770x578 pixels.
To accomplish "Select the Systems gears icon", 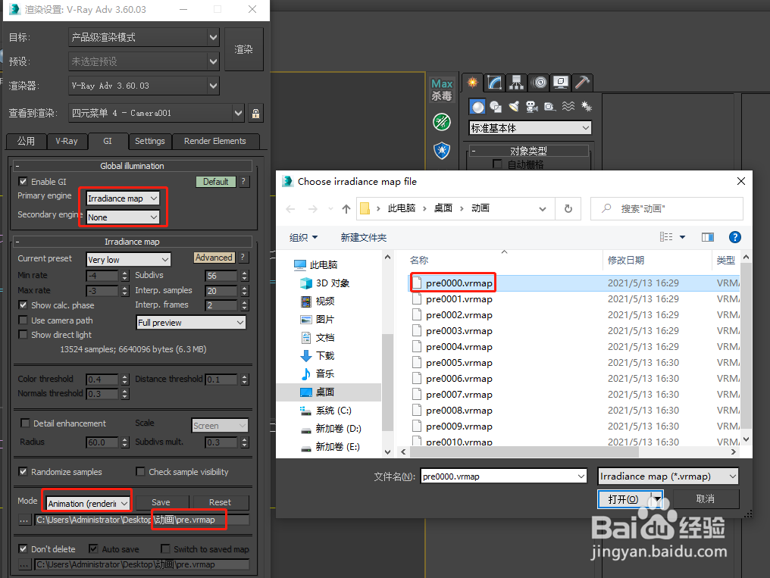I will click(x=587, y=107).
